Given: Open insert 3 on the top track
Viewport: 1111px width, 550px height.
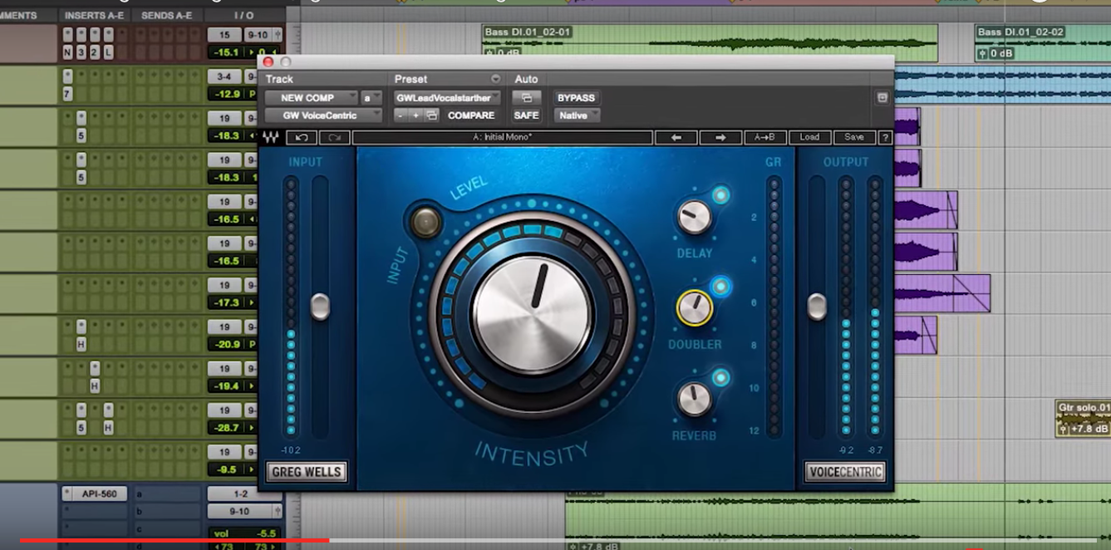Looking at the screenshot, I should pyautogui.click(x=81, y=52).
